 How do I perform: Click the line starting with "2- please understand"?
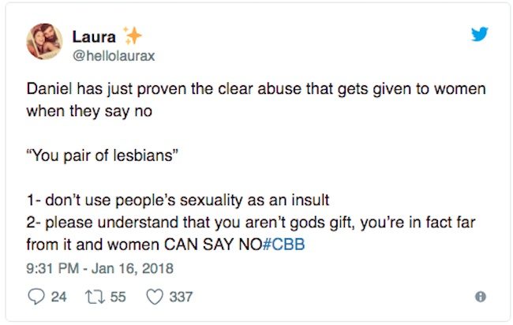[x=256, y=223]
